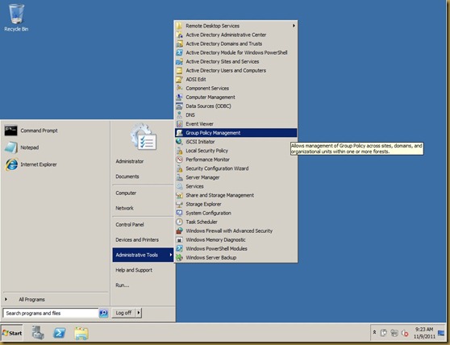450x345 pixels.
Task: Click the Active Directory PowerShell module icon
Action: 179,52
